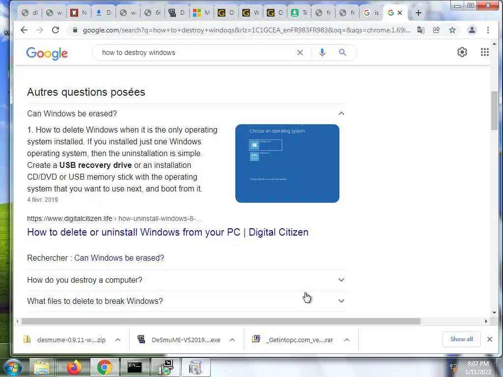
Task: Open options arrow for Getintopc rar download
Action: (x=346, y=340)
